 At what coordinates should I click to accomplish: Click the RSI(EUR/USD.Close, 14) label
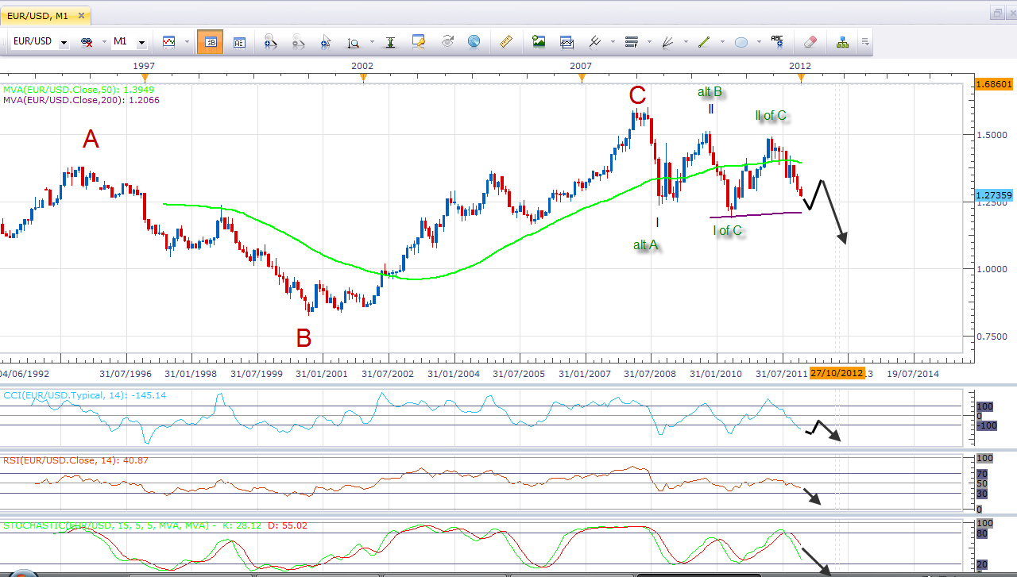pyautogui.click(x=75, y=460)
